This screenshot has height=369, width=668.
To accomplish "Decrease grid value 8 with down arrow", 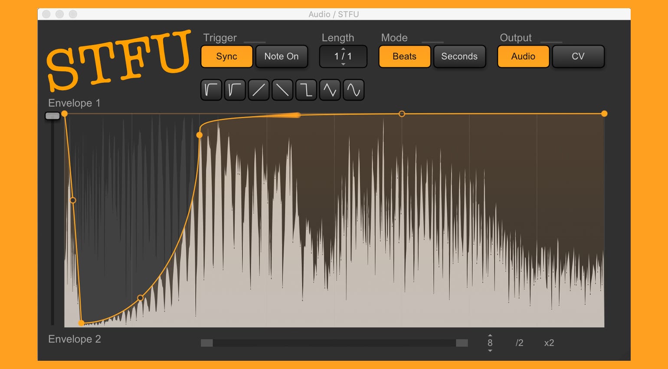I will 490,350.
